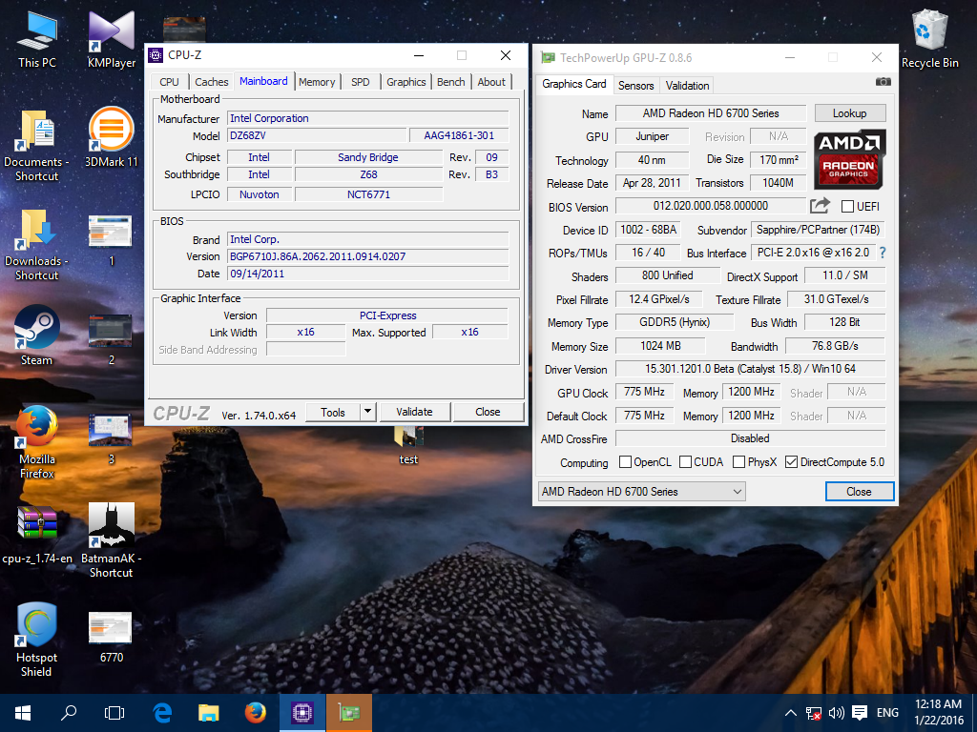The height and width of the screenshot is (732, 977).
Task: Open desktop image file named 1
Action: click(x=111, y=240)
